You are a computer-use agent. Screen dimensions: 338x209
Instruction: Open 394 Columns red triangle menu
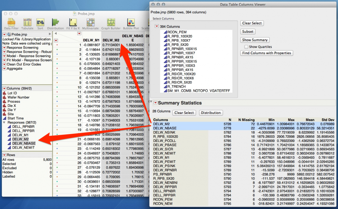157,26
